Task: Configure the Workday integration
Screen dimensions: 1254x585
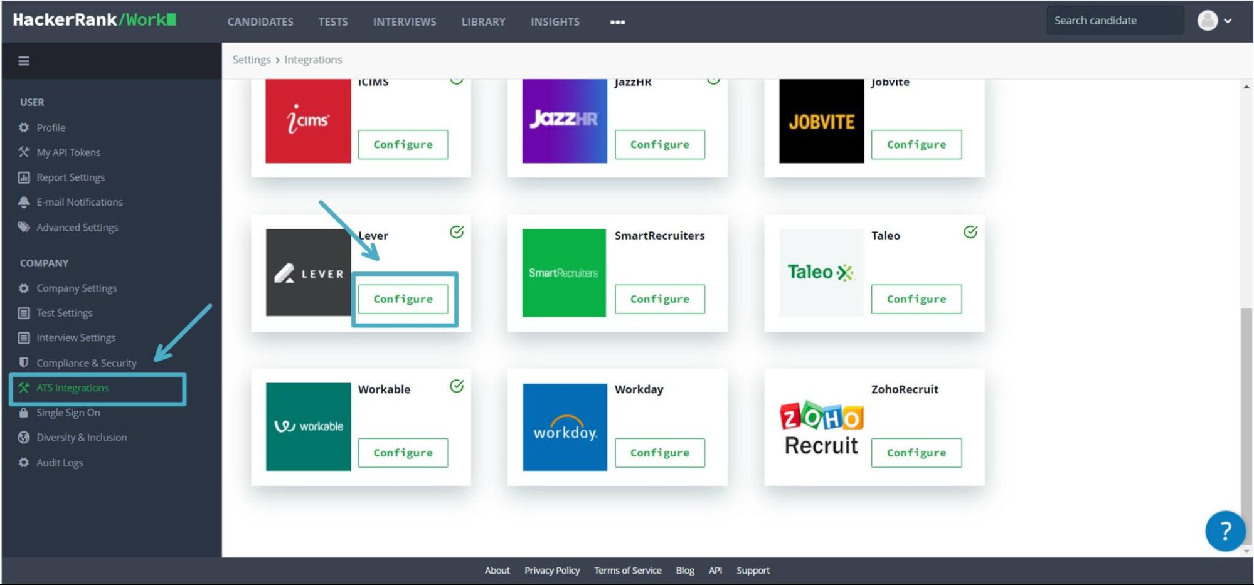Action: [659, 453]
